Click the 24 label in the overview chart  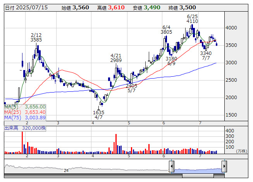(x=66, y=170)
